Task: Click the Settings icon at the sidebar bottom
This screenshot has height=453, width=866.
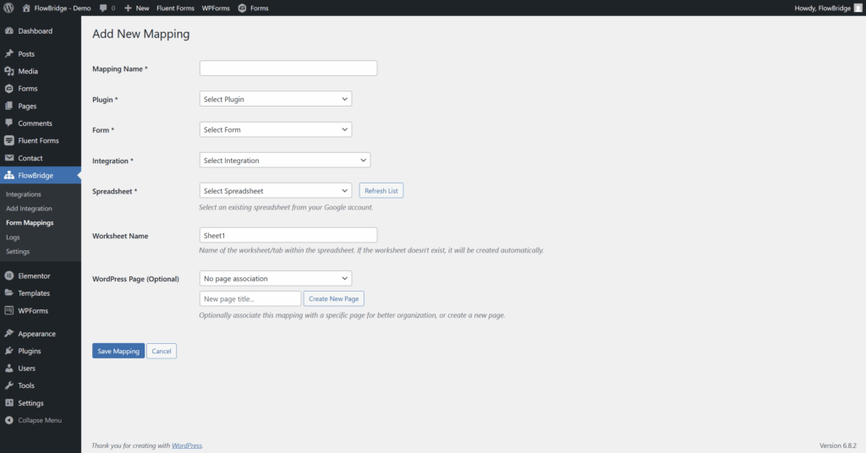Action: (8, 403)
